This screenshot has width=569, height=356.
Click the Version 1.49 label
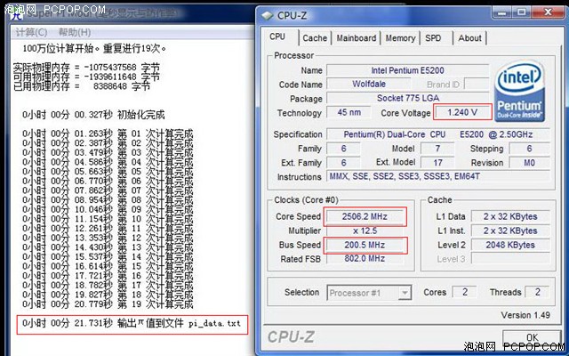point(525,315)
